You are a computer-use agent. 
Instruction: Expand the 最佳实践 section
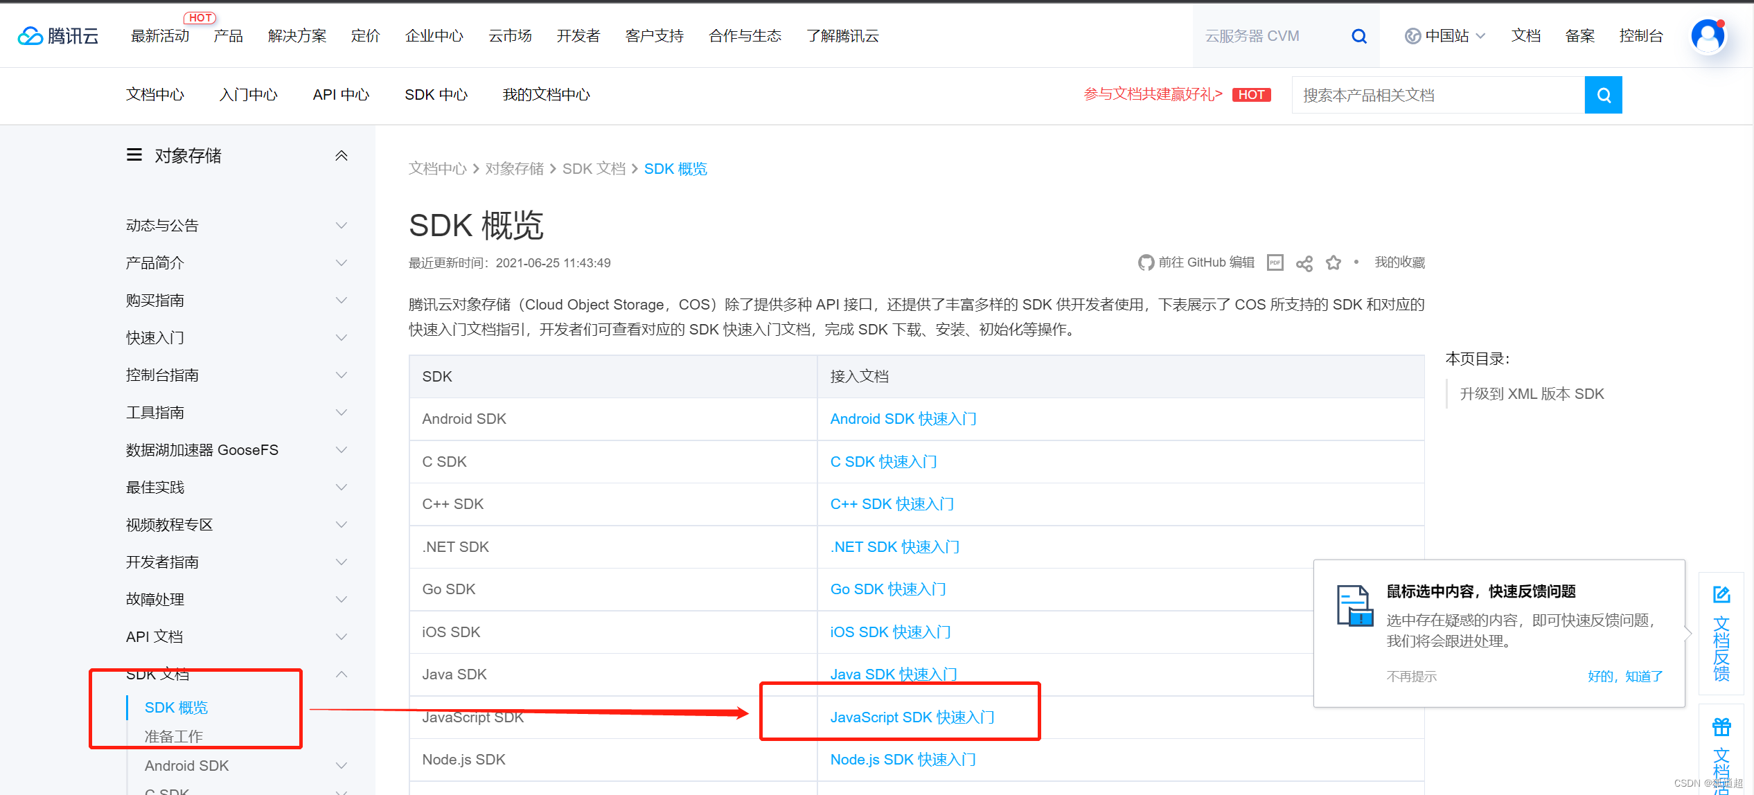pyautogui.click(x=342, y=487)
